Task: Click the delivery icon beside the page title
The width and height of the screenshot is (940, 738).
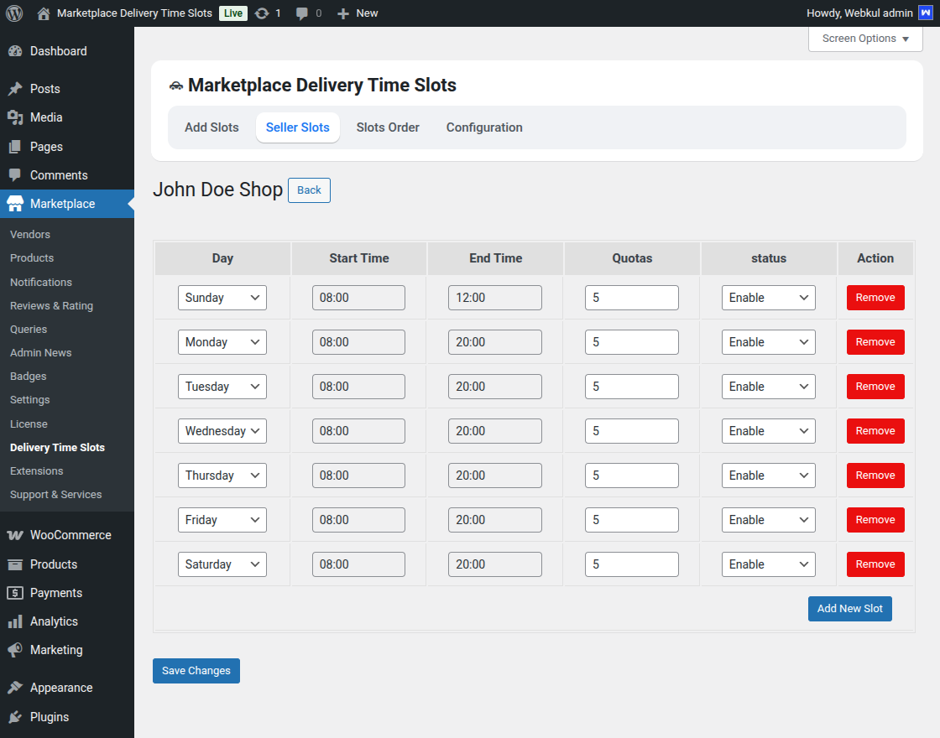Action: 175,86
